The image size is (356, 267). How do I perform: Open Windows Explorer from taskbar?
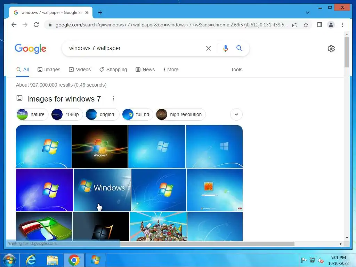point(52,260)
